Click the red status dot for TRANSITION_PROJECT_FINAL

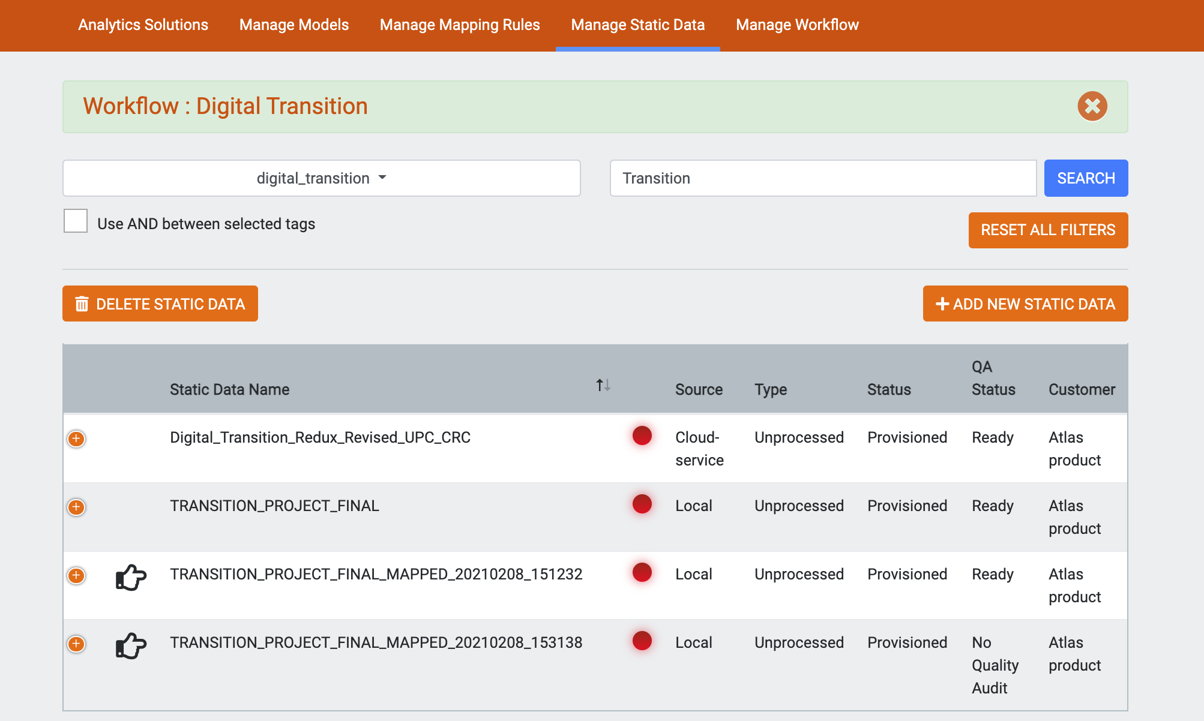[x=642, y=504]
